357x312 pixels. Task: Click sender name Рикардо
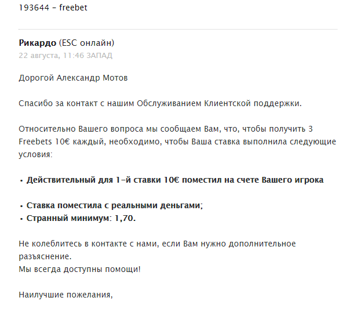37,43
